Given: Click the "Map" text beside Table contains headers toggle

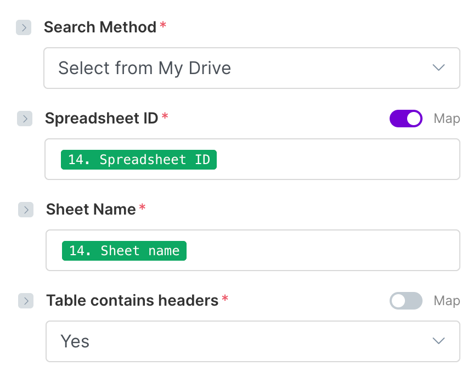Looking at the screenshot, I should pos(447,301).
